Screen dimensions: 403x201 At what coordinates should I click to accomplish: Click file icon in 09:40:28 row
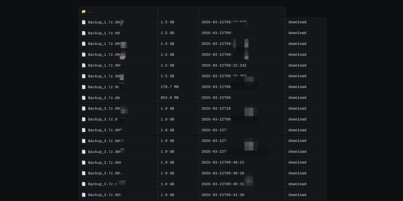coord(83,173)
